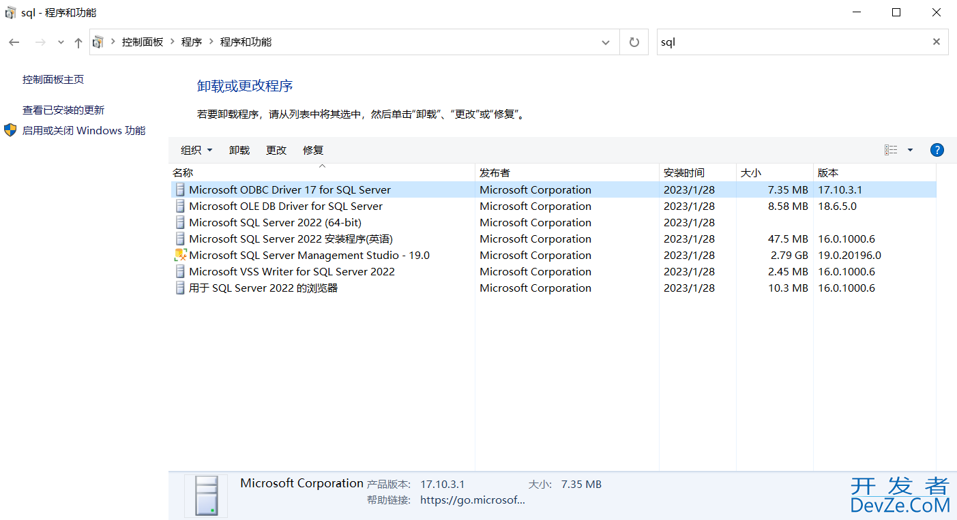Open 查看已安装的更新 link
Image resolution: width=957 pixels, height=520 pixels.
63,110
